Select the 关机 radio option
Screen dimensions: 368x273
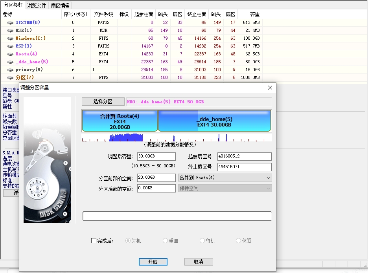click(x=128, y=241)
